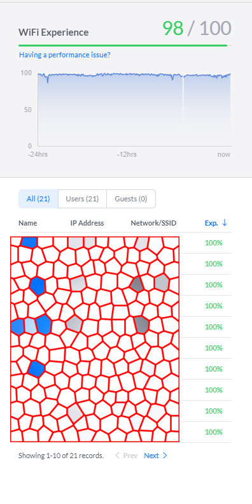252x504 pixels.
Task: Toggle the down arrow sort icon beside Exp.
Action: pyautogui.click(x=225, y=222)
